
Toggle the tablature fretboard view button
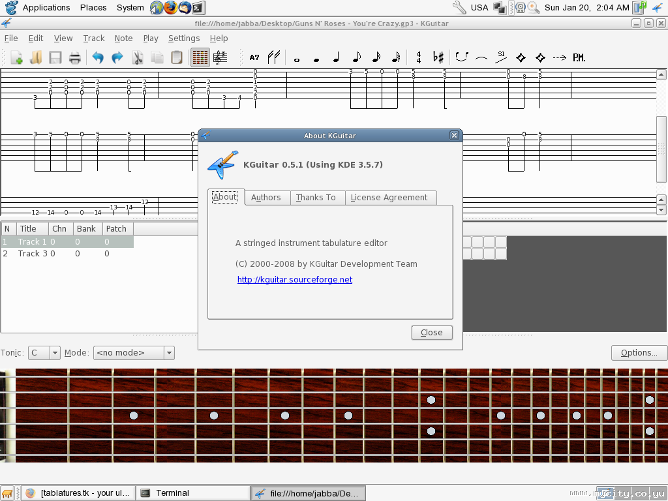coord(200,57)
